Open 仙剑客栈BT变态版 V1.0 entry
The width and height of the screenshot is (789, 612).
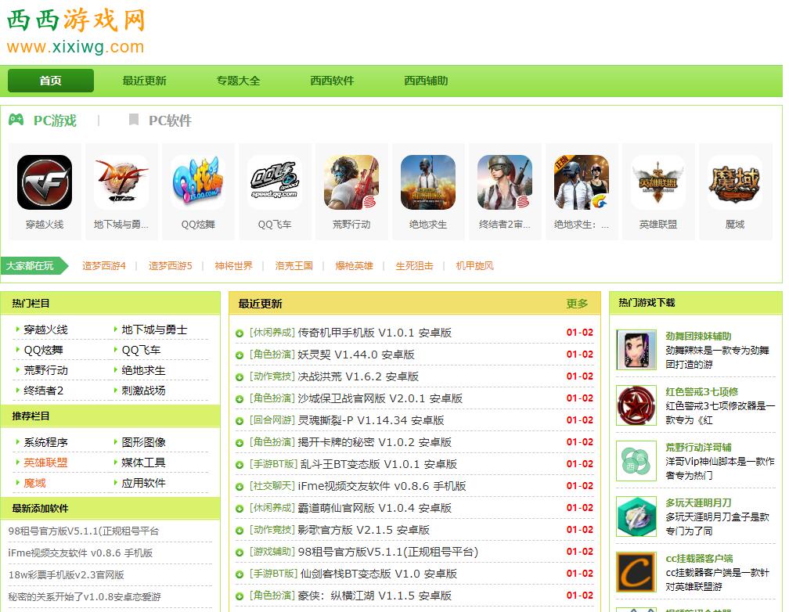tap(378, 574)
